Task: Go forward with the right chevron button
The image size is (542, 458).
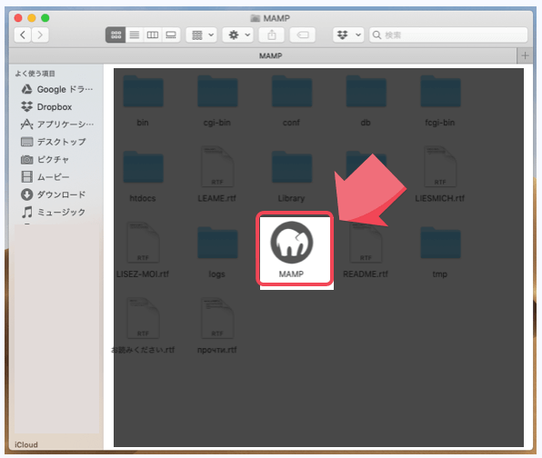Action: 40,35
